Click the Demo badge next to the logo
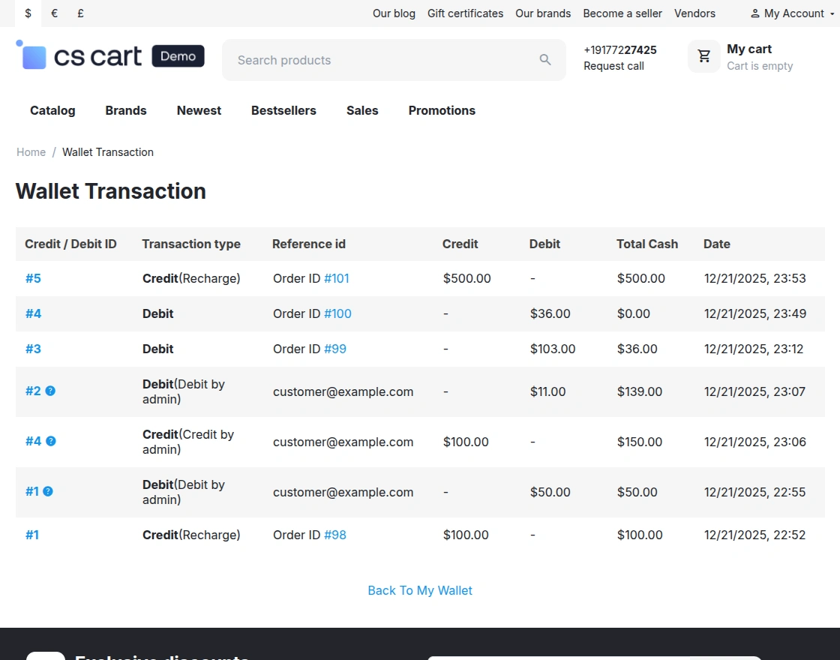The height and width of the screenshot is (660, 840). [178, 55]
